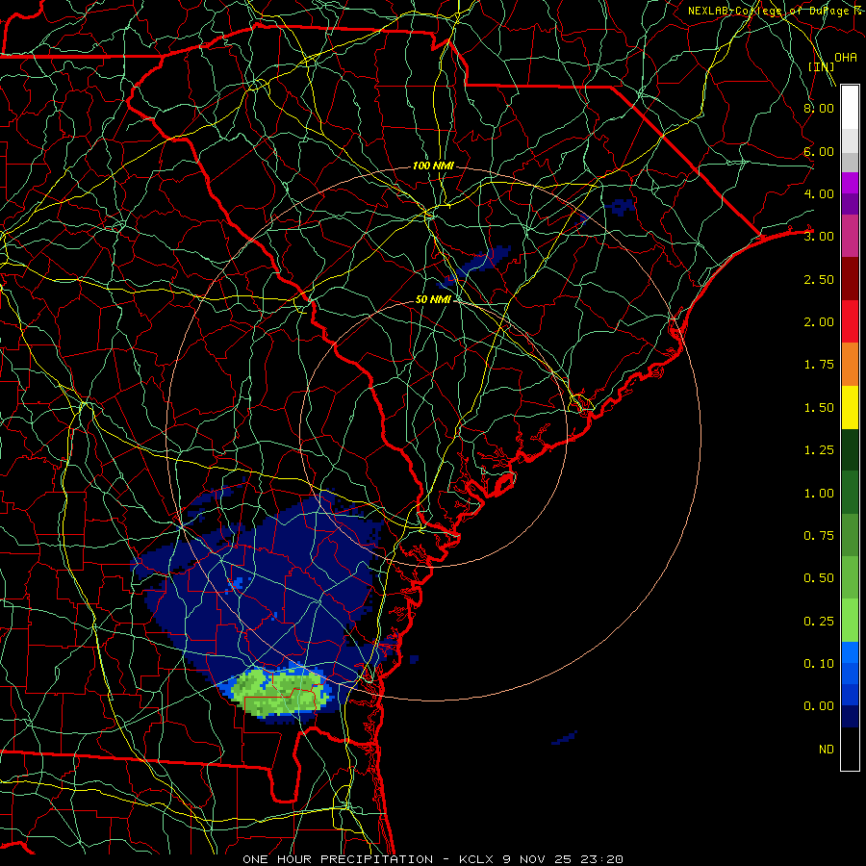The width and height of the screenshot is (866, 866).
Task: Click the green heavy precipitation area on map
Action: coord(280,692)
